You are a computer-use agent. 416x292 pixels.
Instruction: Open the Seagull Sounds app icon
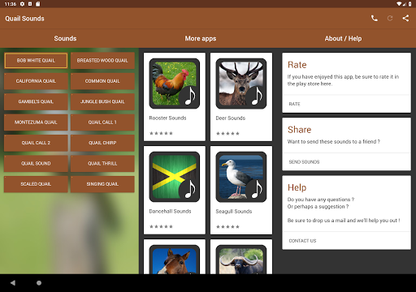click(241, 177)
